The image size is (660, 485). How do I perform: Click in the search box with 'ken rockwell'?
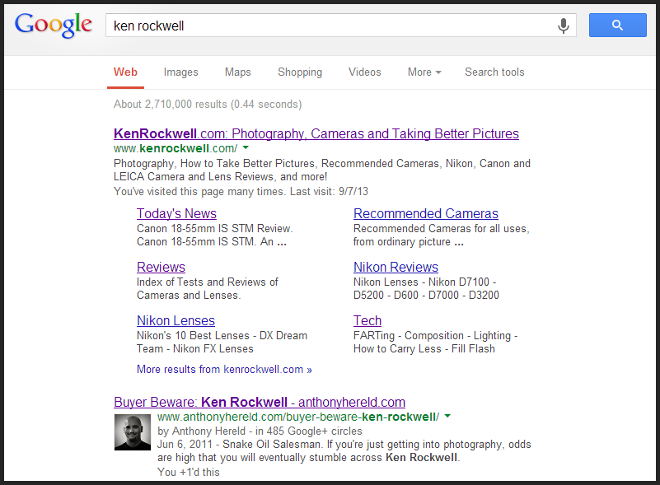(330, 26)
